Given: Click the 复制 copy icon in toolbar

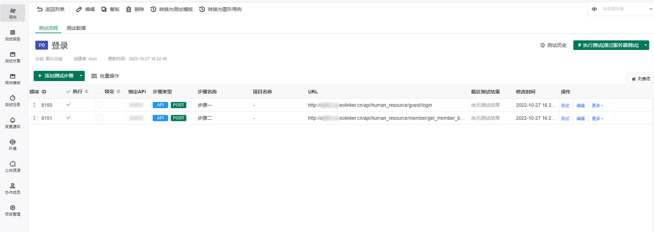Looking at the screenshot, I should point(110,9).
